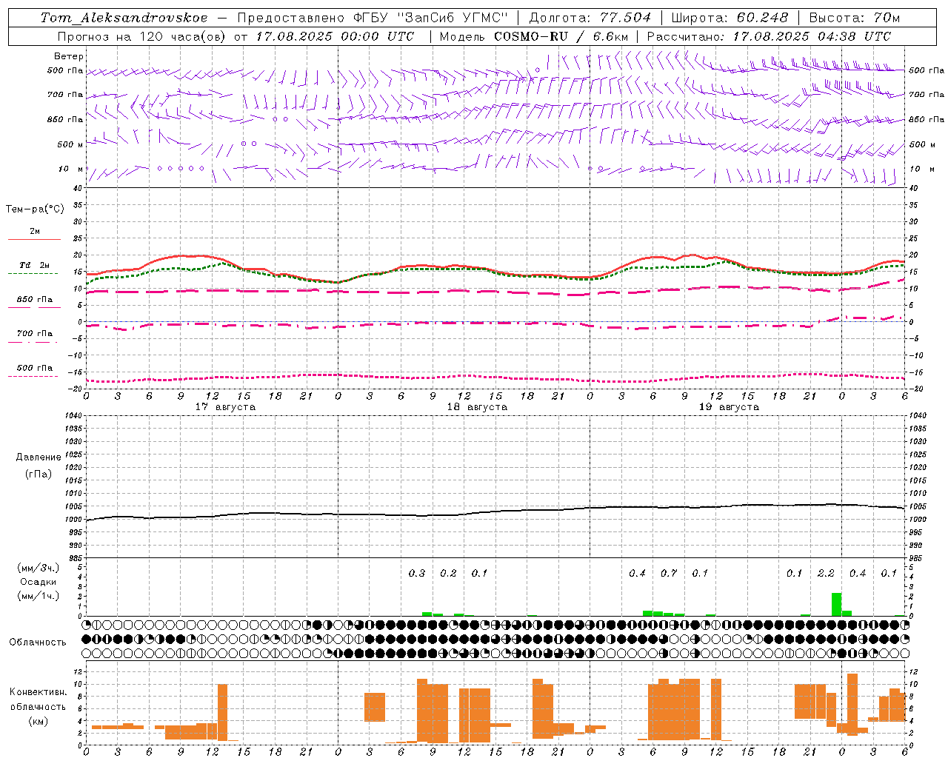The height and width of the screenshot is (758, 948).
Task: Click the green dashed Td 2м legend line
Action: (x=33, y=273)
